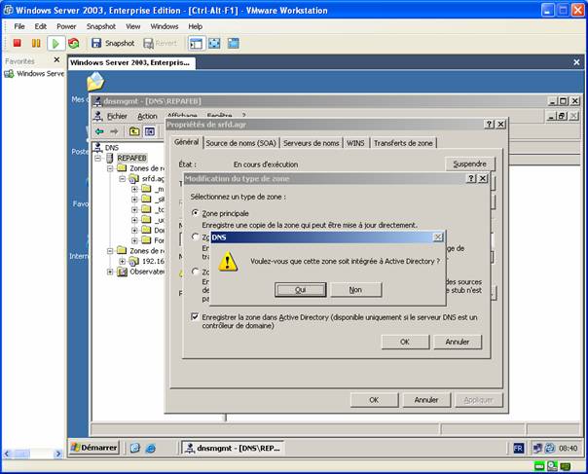
Task: Select Windows Server entry in Favorites
Action: pos(34,74)
